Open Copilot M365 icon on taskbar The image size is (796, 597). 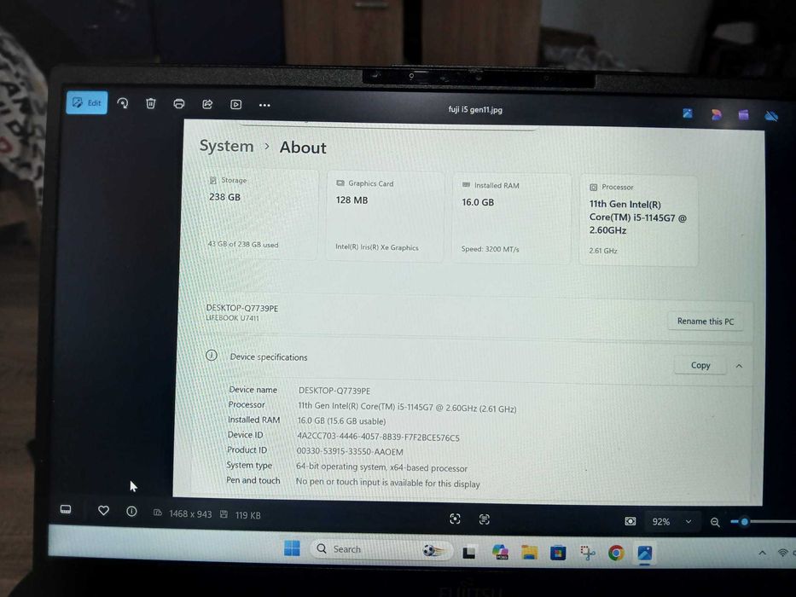[500, 553]
